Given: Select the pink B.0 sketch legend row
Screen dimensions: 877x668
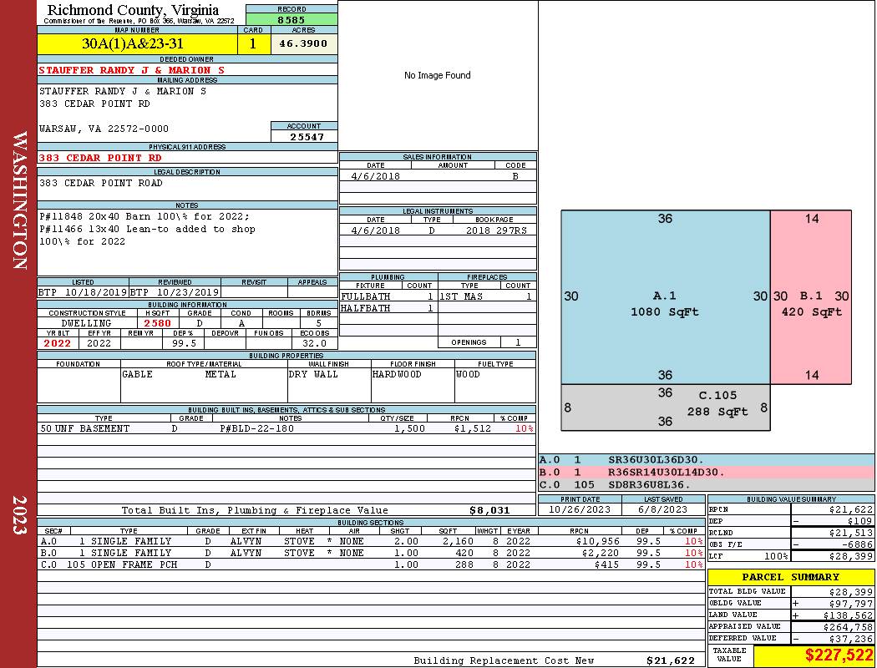Looking at the screenshot, I should coord(706,472).
